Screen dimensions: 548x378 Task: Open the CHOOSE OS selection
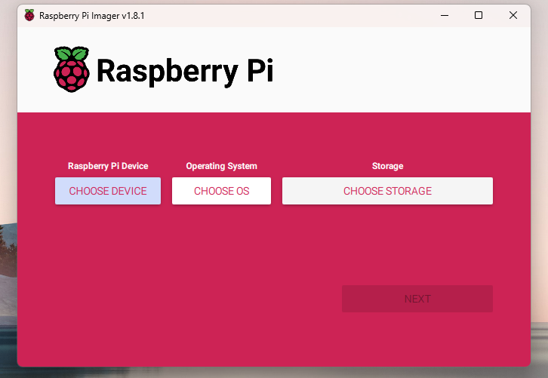pyautogui.click(x=221, y=191)
